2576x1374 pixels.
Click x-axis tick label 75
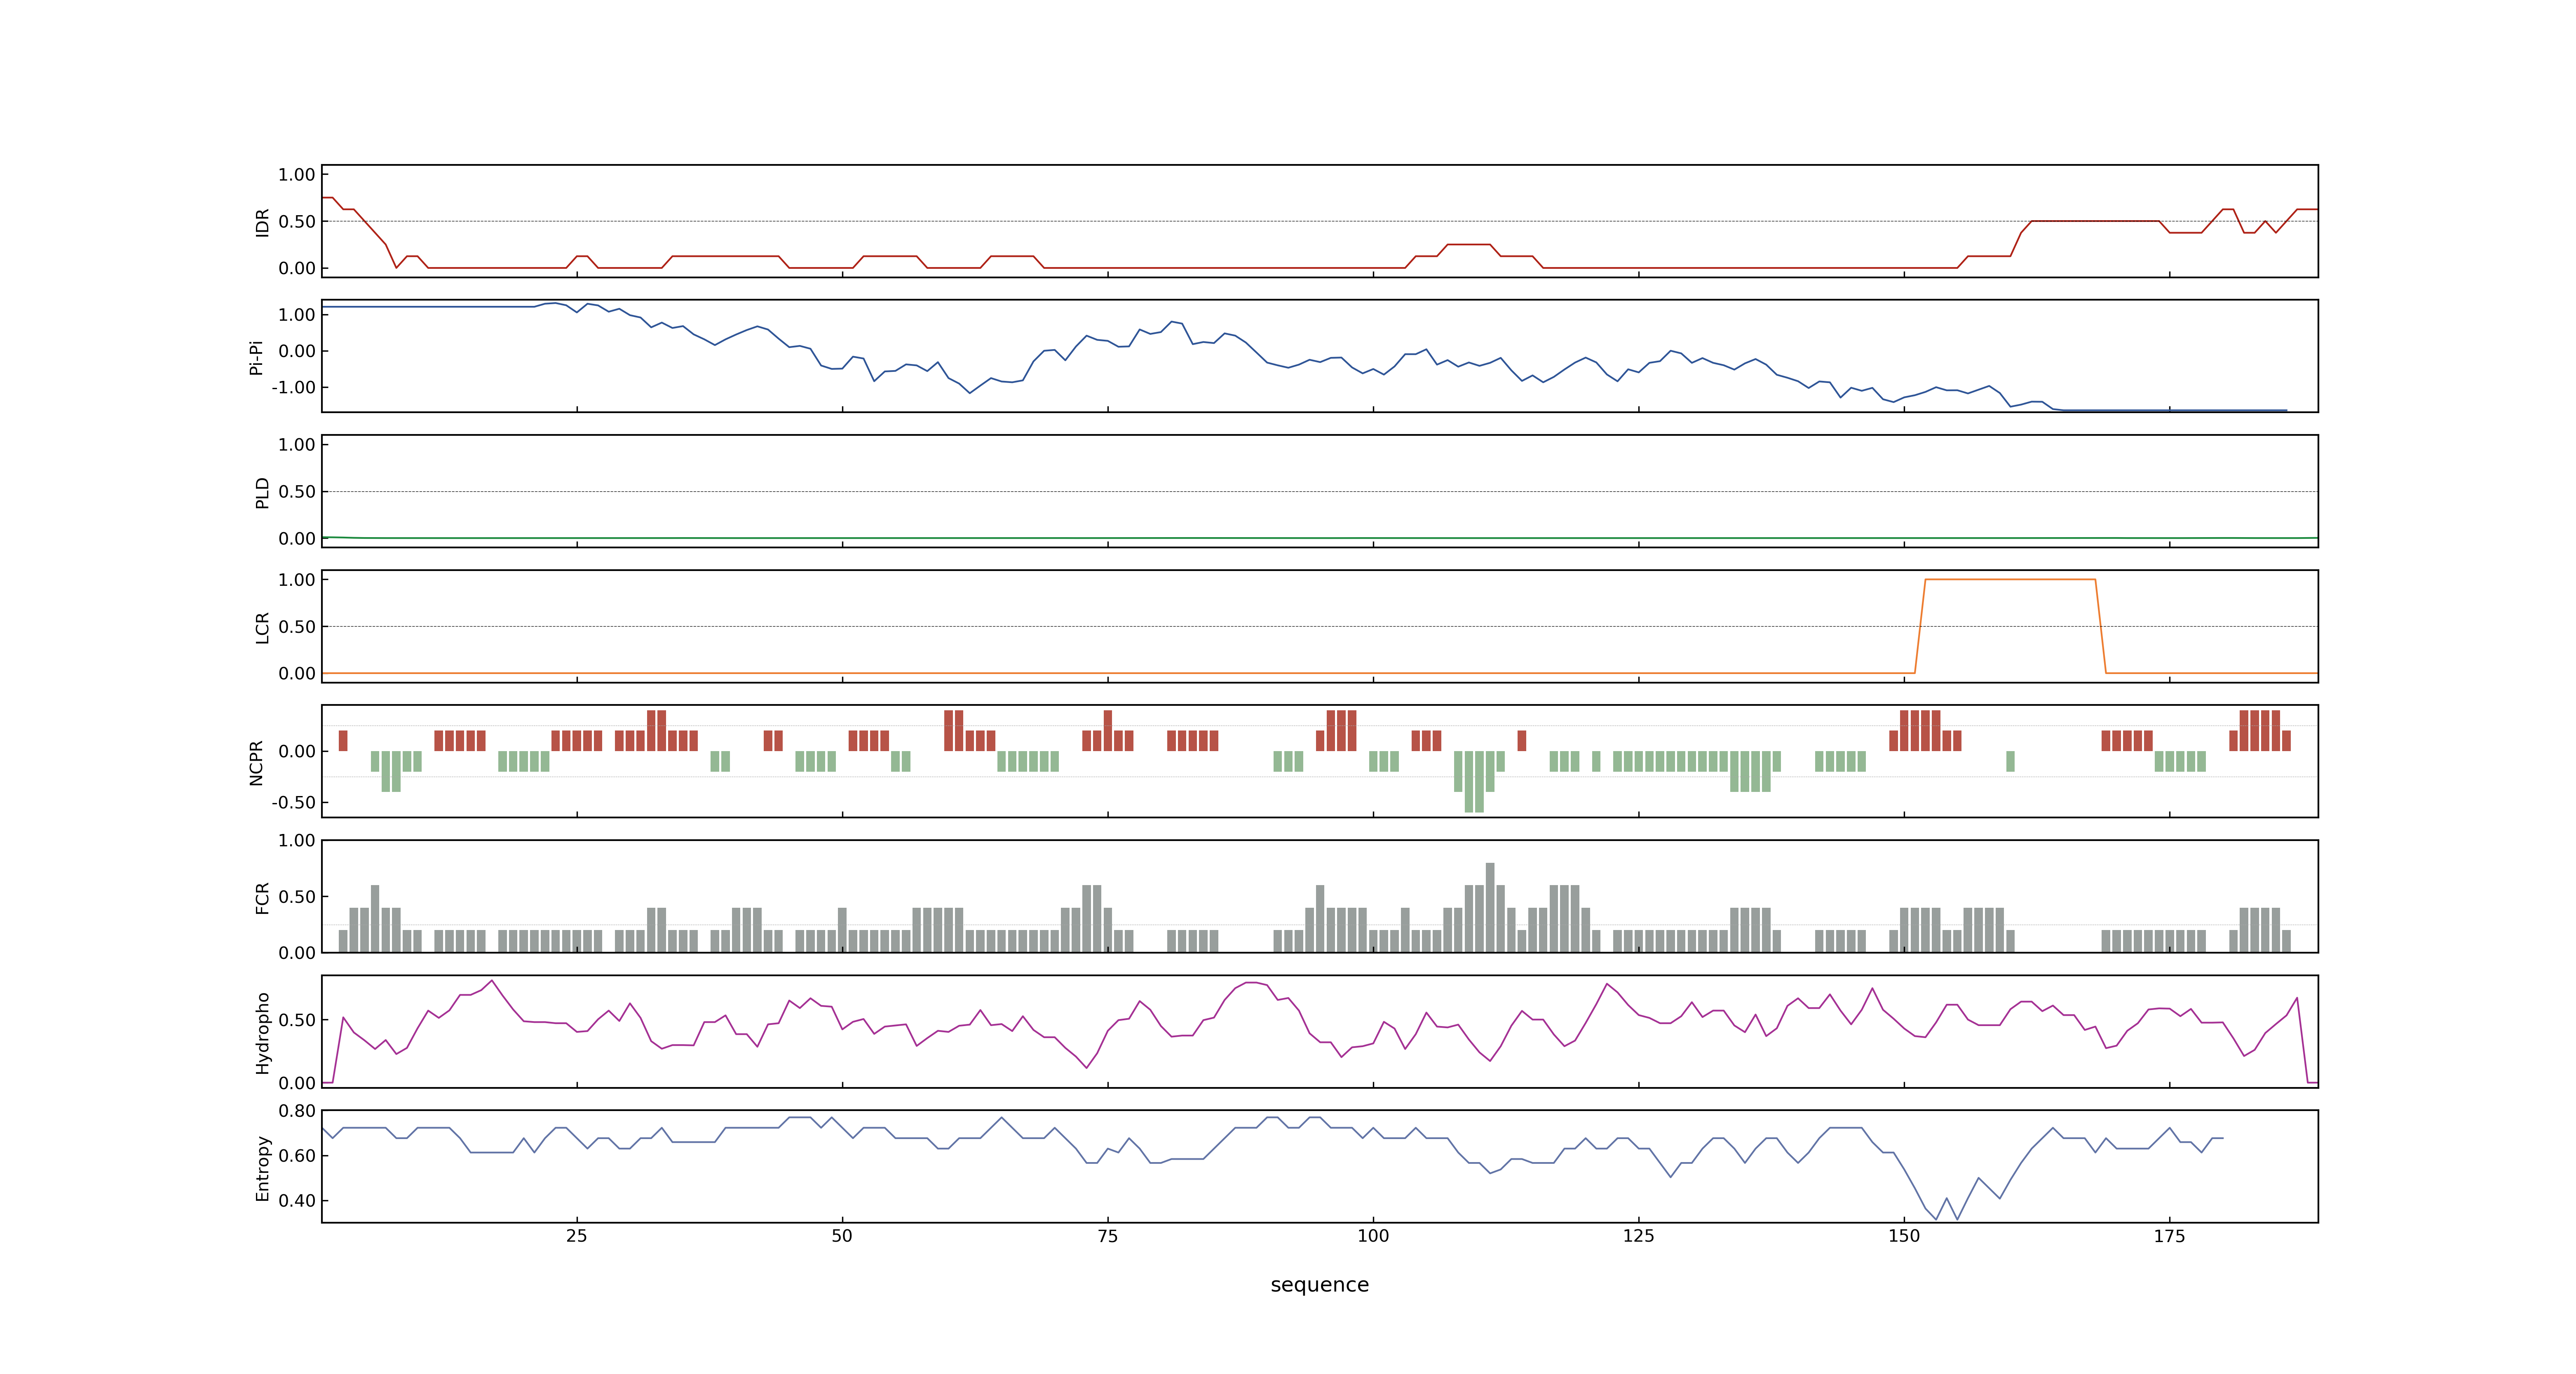pyautogui.click(x=1108, y=1236)
